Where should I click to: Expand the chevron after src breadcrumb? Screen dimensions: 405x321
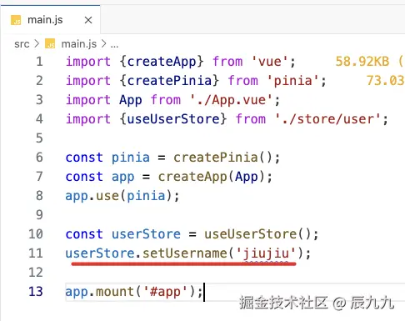(x=37, y=43)
